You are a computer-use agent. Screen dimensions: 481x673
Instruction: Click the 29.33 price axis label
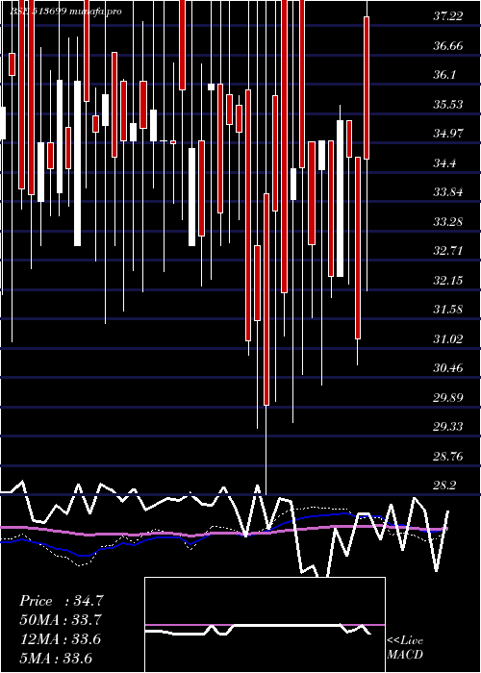pyautogui.click(x=448, y=427)
